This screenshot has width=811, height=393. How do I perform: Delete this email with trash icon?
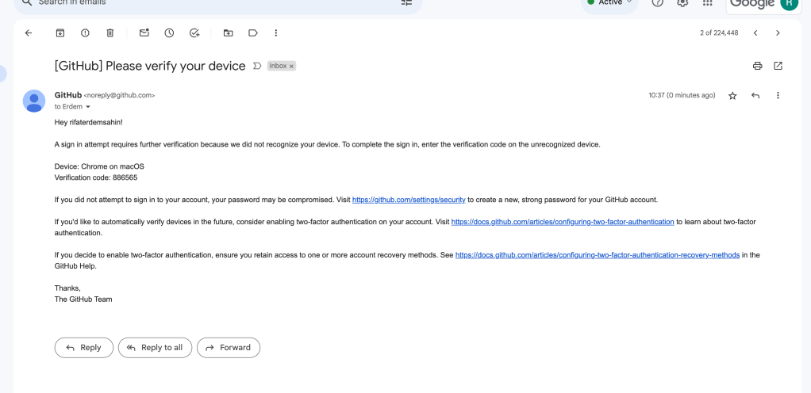click(x=110, y=33)
